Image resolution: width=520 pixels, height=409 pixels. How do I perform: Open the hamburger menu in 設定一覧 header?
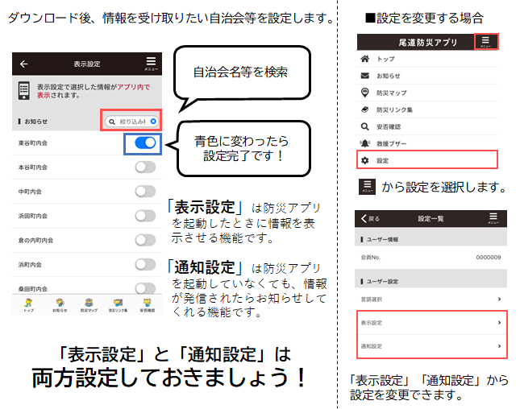(x=493, y=218)
